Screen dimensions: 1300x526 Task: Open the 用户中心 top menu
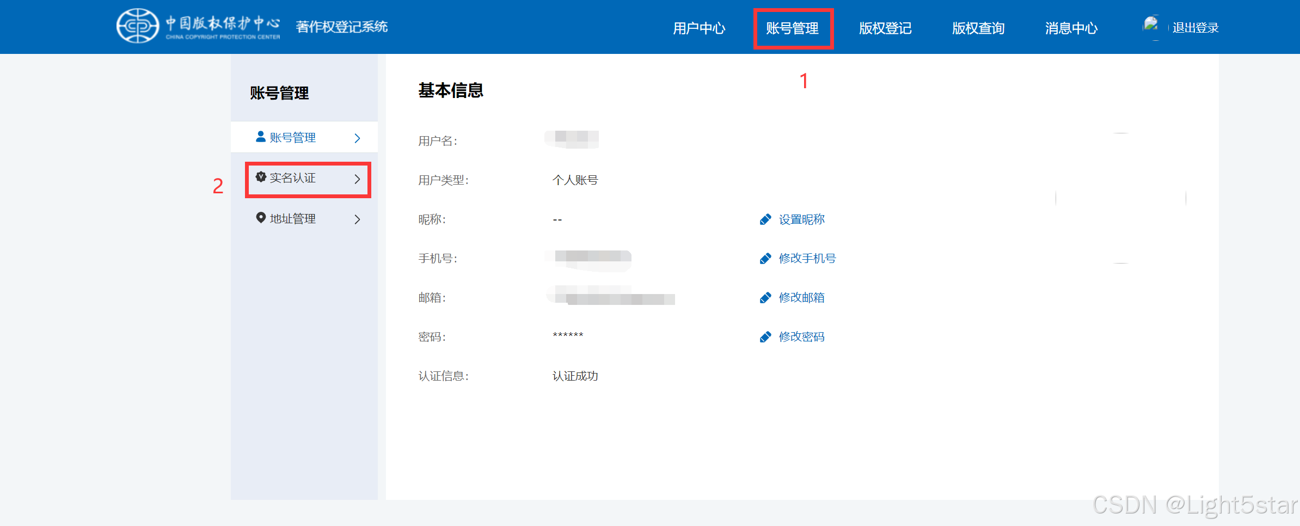(699, 28)
